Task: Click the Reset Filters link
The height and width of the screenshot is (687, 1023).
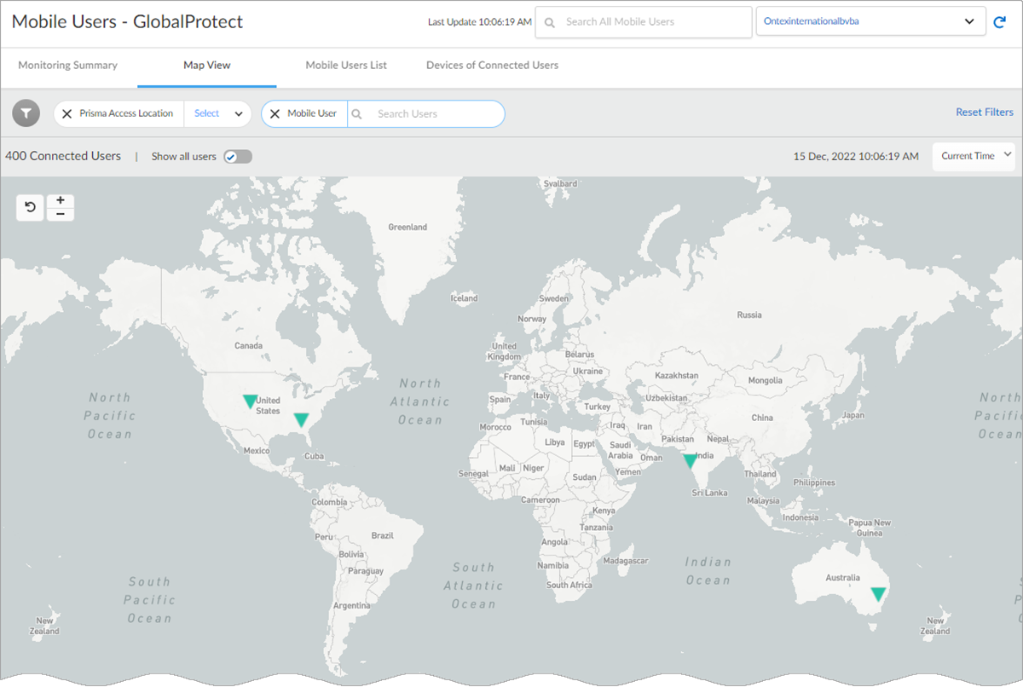Action: click(x=984, y=113)
